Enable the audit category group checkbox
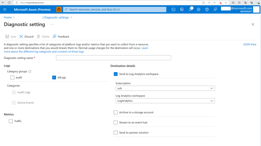Image resolution: width=261 pixels, height=146 pixels. click(x=12, y=77)
